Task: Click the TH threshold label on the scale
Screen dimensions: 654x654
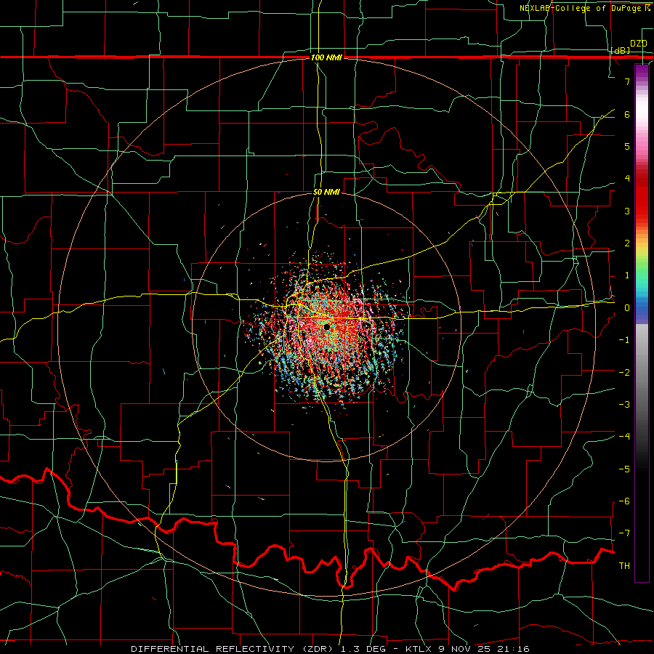Action: tap(624, 566)
